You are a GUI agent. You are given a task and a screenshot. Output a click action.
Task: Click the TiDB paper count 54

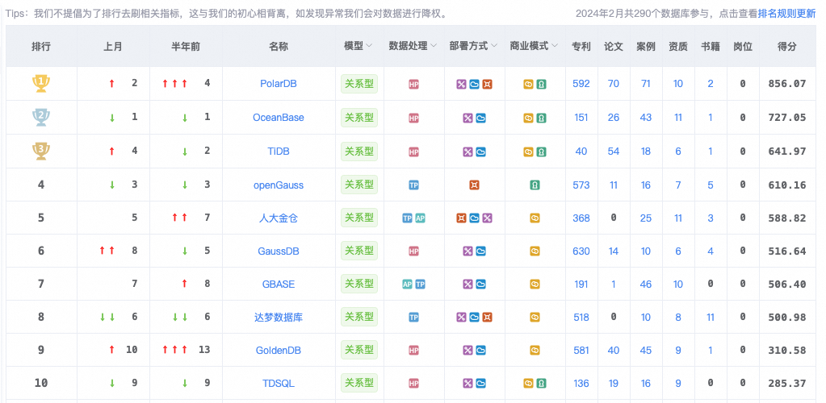click(613, 151)
